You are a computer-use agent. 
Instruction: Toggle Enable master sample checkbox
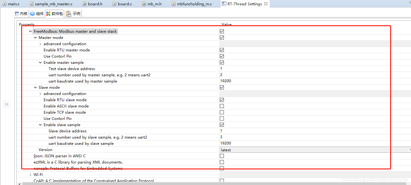click(222, 62)
